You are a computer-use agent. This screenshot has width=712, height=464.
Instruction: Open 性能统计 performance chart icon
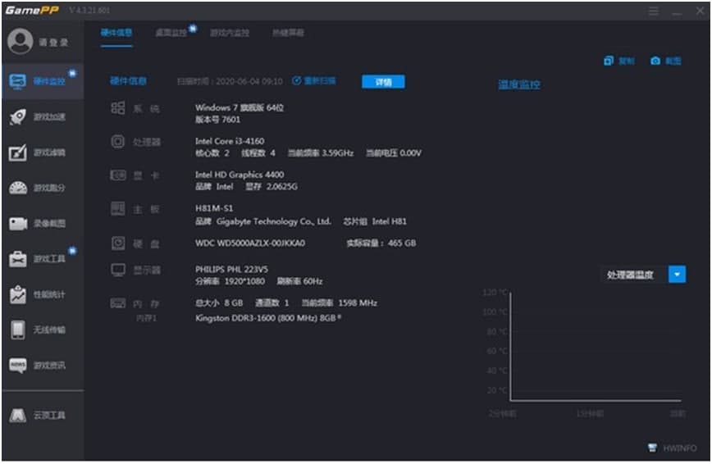coord(18,294)
